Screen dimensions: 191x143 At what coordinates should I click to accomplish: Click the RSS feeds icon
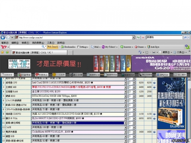coord(147,52)
